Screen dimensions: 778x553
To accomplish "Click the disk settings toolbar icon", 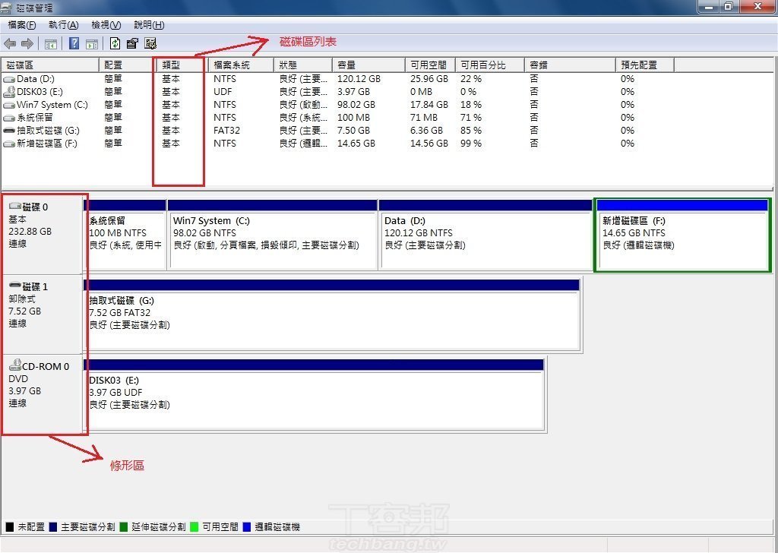I will (x=150, y=43).
